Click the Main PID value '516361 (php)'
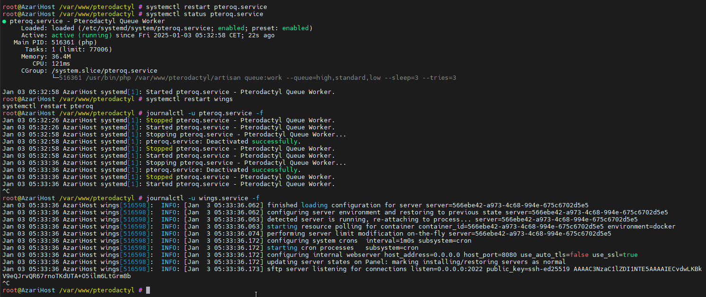 (74, 42)
